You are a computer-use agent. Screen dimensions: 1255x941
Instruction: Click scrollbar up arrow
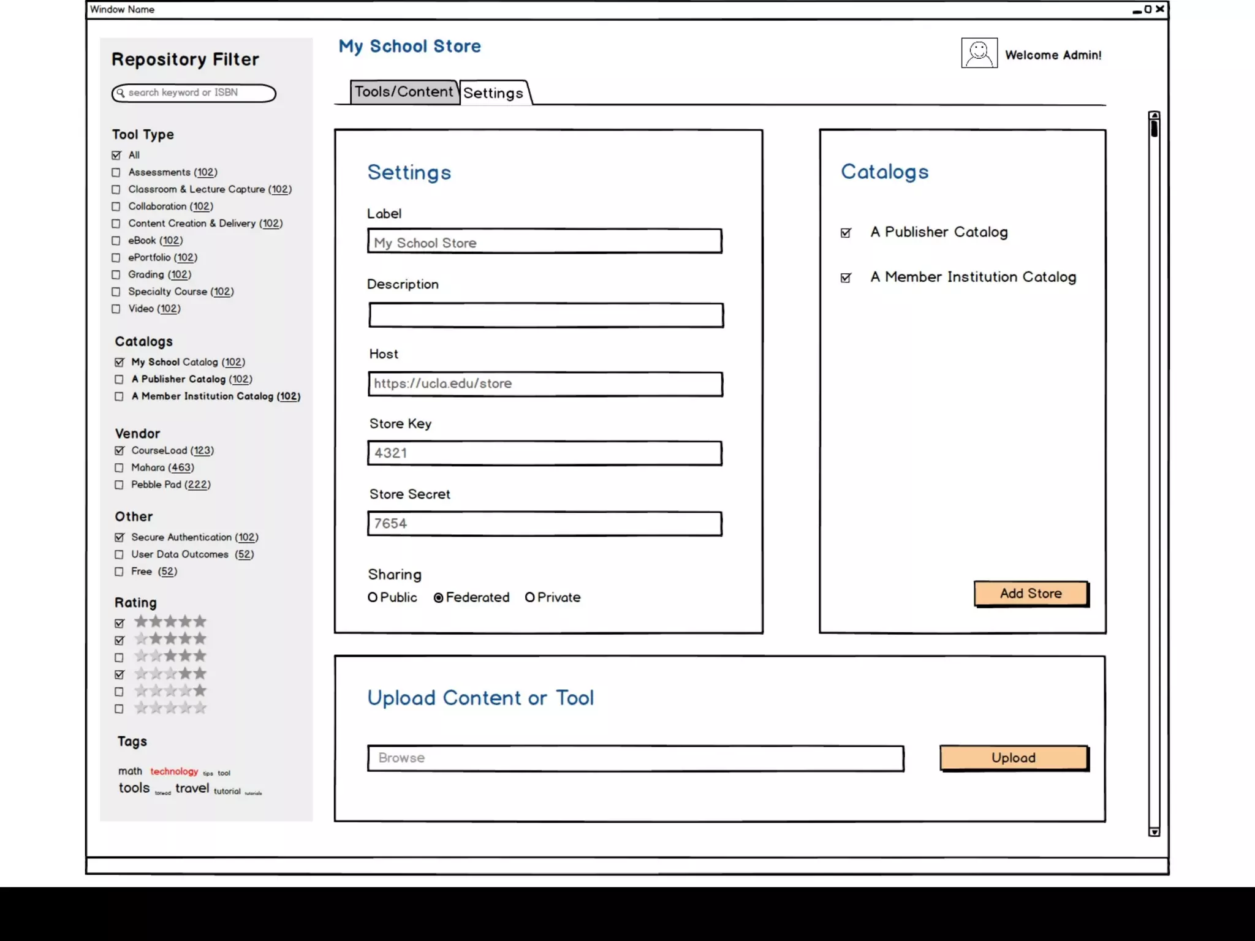pos(1154,115)
